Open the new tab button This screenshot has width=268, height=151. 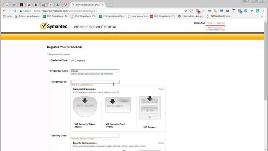click(x=110, y=5)
